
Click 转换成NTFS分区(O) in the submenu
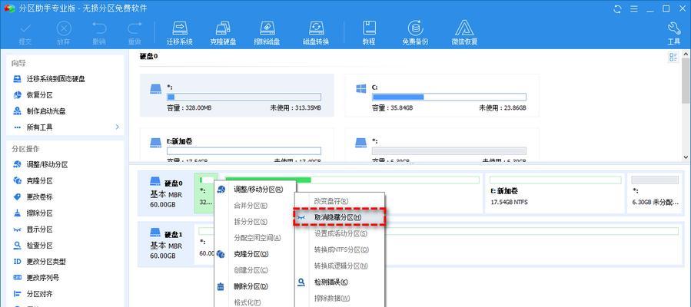click(340, 250)
